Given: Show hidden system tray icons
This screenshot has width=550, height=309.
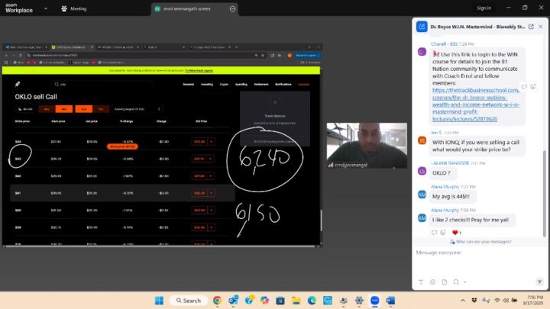Looking at the screenshot, I should coord(463,301).
